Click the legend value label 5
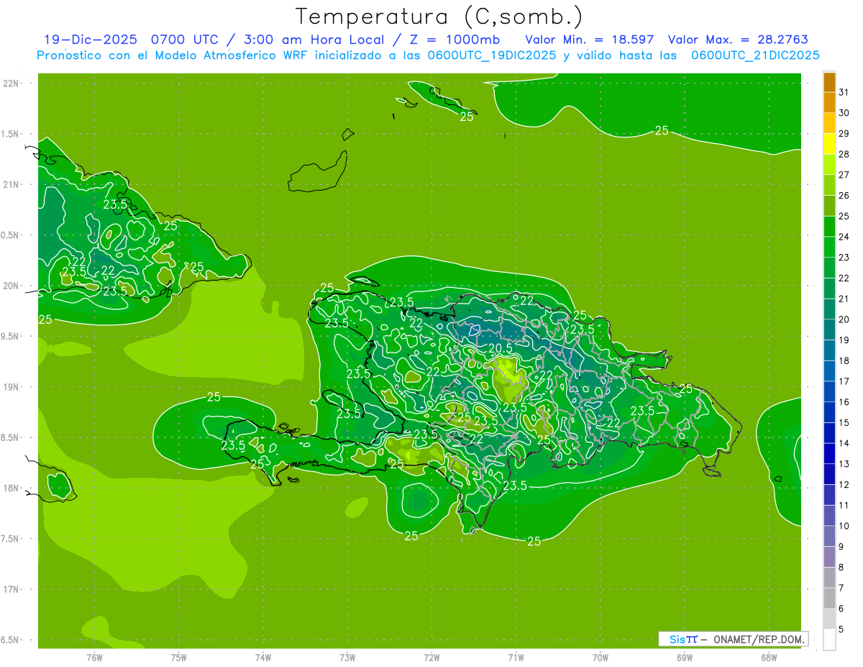The width and height of the screenshot is (863, 667). click(x=841, y=630)
